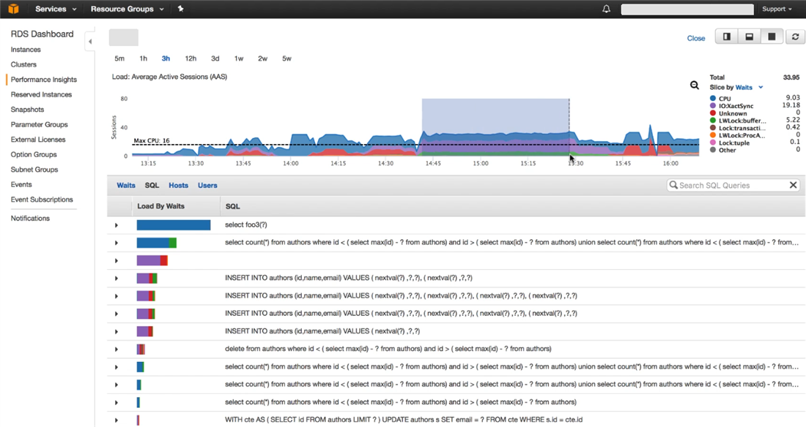Expand the 'WITH cte AS' update query row

click(x=117, y=420)
